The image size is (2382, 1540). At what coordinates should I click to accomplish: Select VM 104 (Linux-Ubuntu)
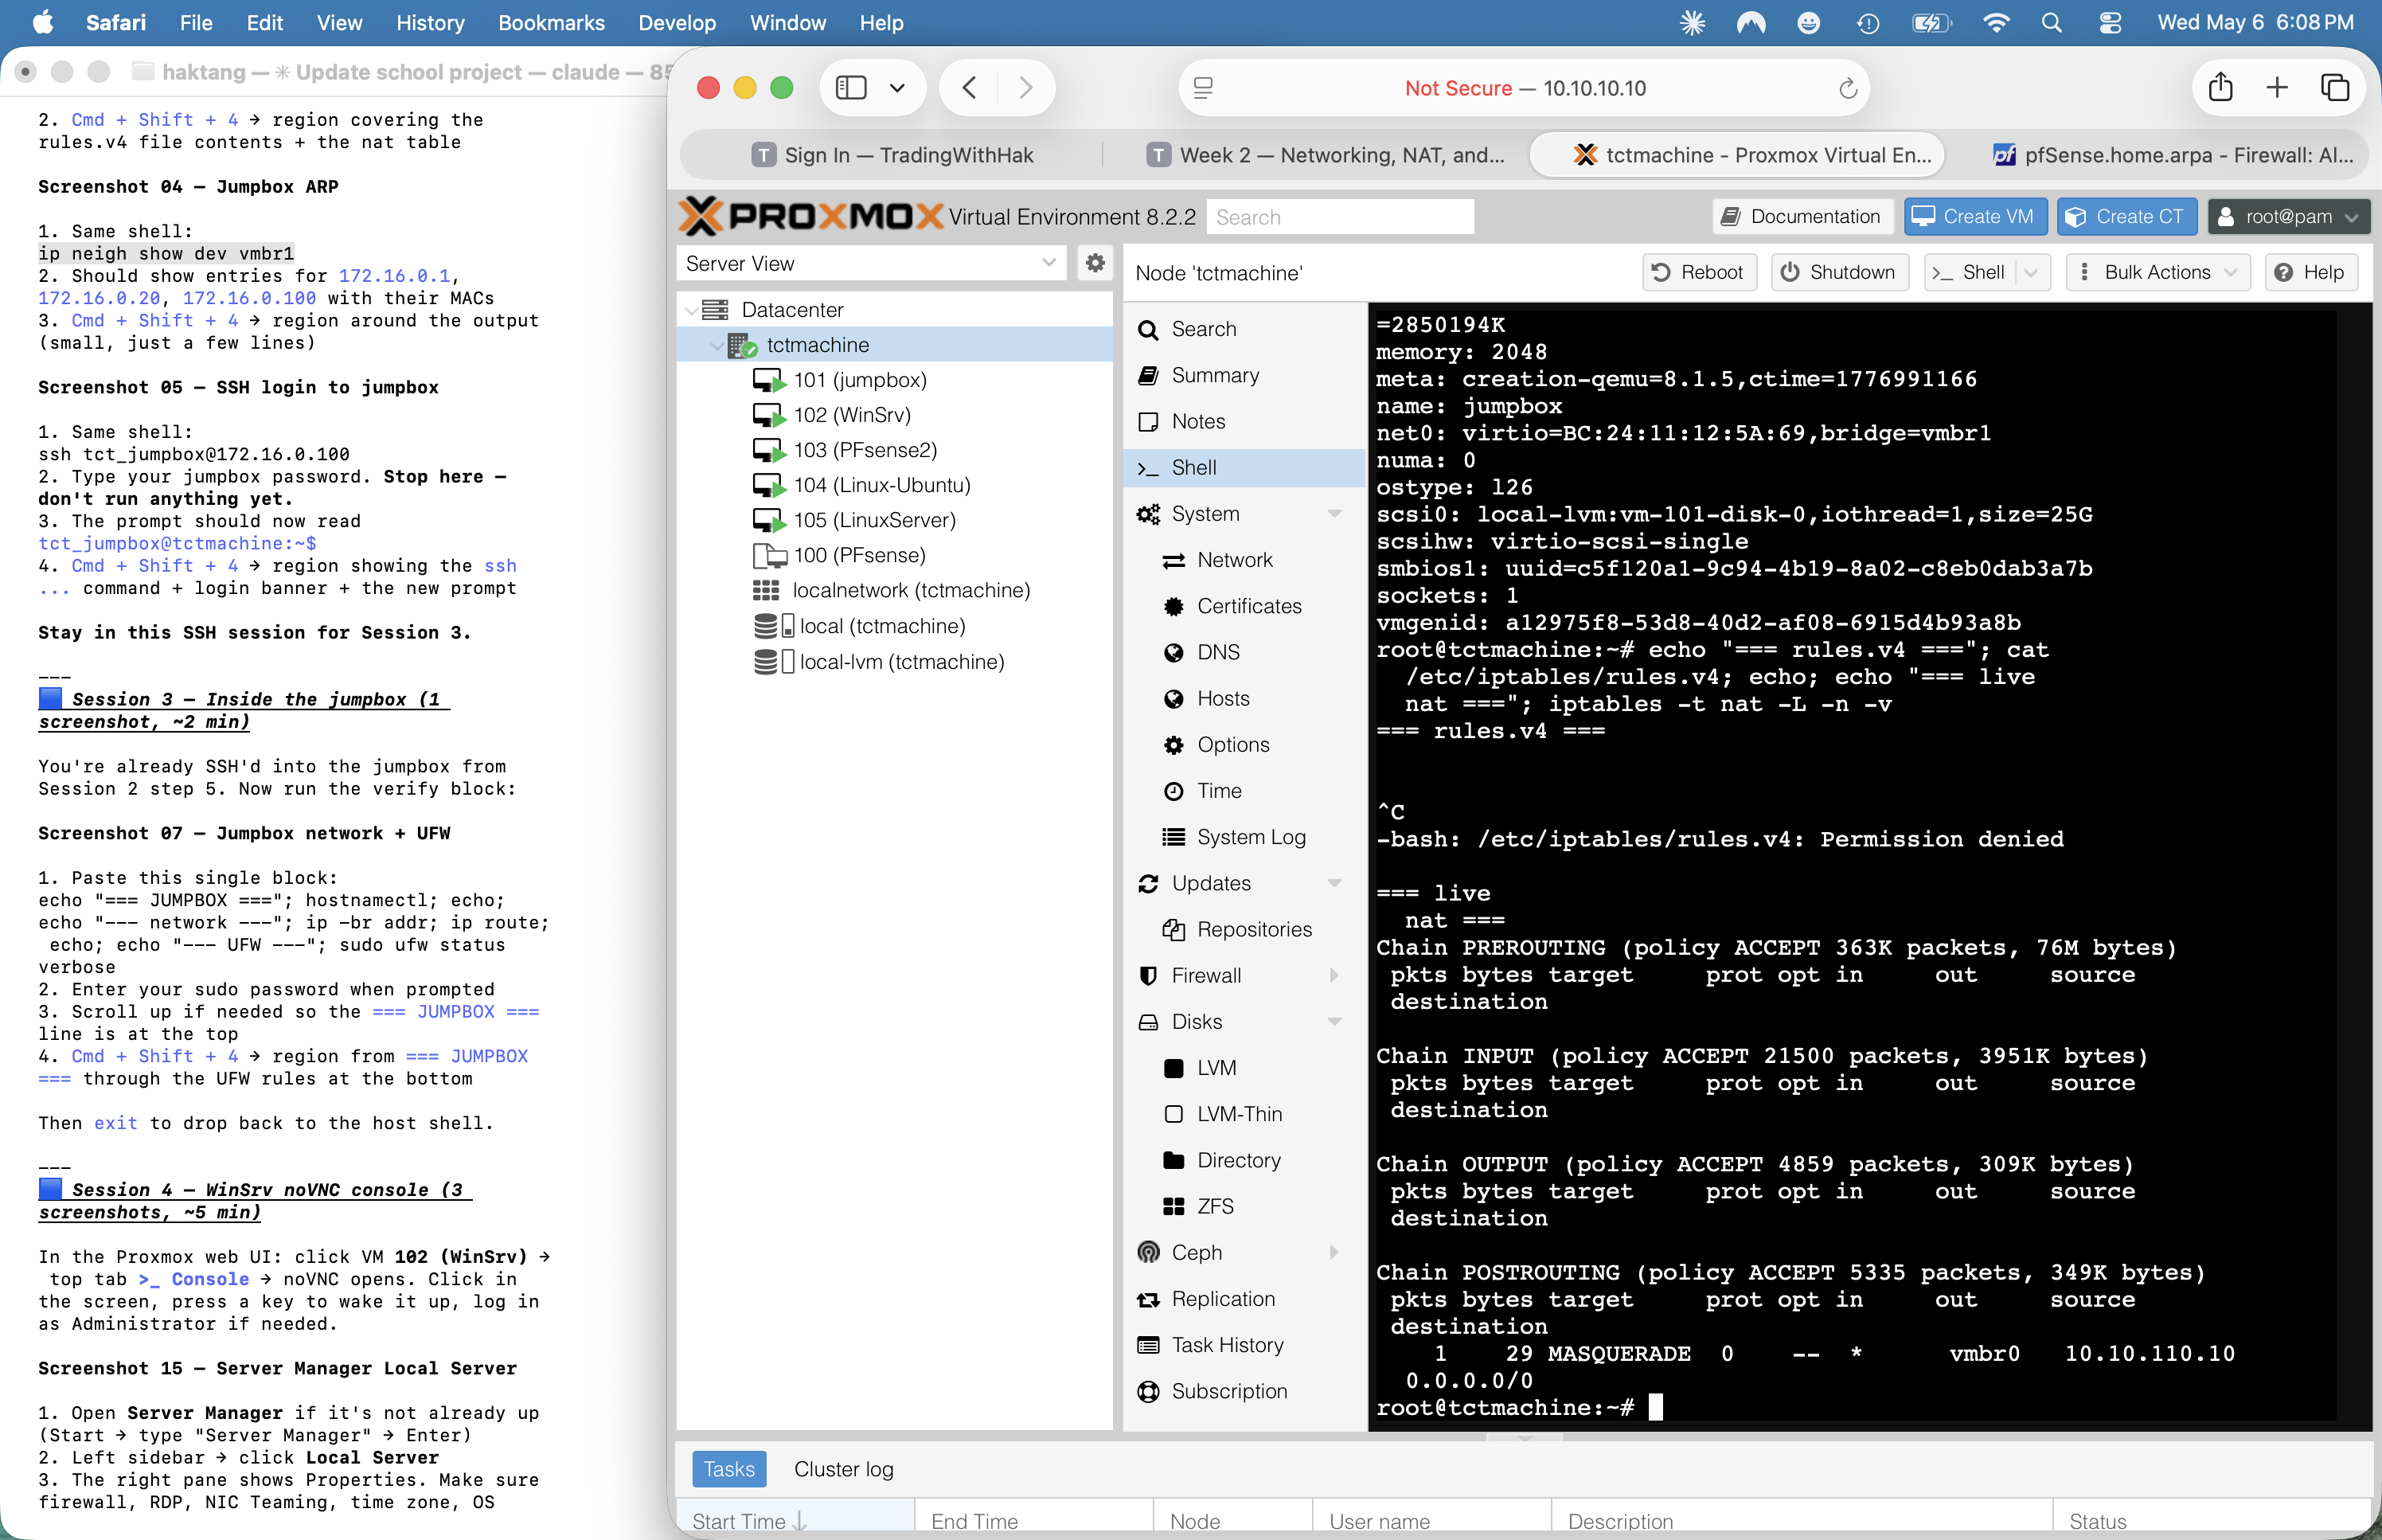pyautogui.click(x=881, y=485)
